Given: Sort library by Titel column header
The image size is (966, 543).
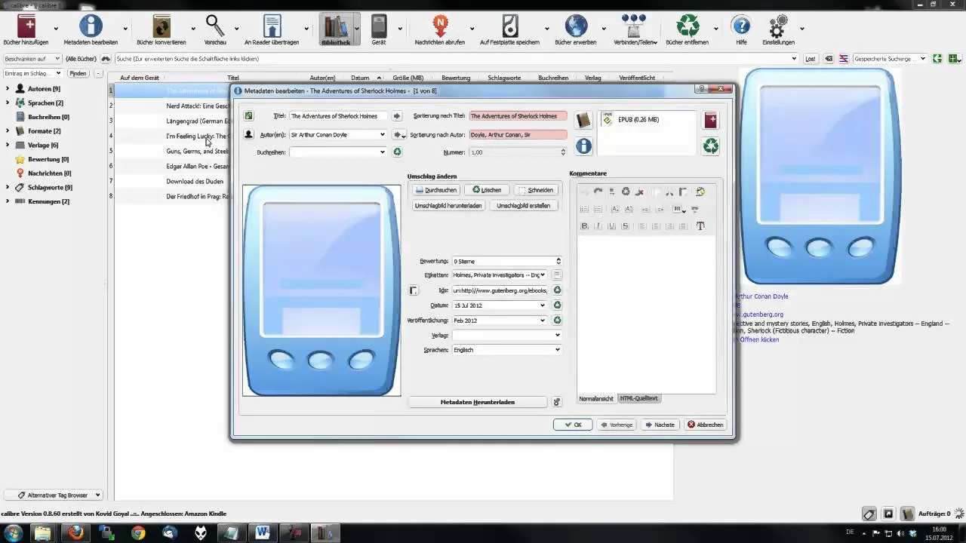Looking at the screenshot, I should click(x=233, y=78).
